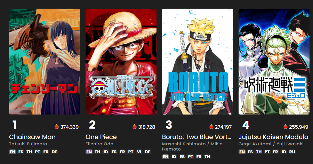Viewport: 313px width, 164px height.
Task: Select the VI language badge under One Piece
Action: click(139, 152)
